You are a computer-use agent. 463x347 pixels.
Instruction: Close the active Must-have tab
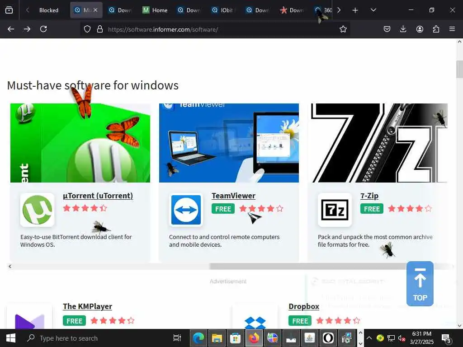coord(95,10)
